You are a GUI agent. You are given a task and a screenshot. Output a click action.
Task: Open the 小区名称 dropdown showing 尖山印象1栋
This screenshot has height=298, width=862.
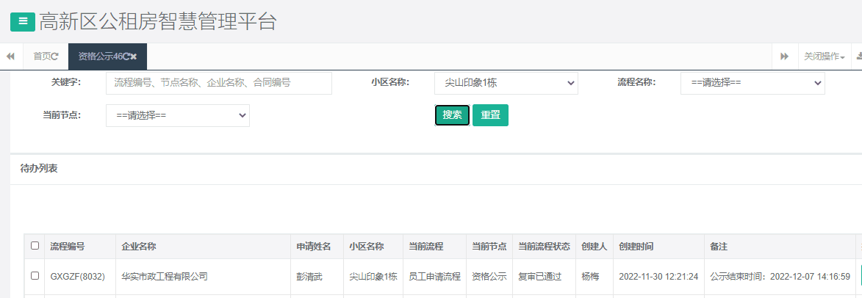pos(506,83)
